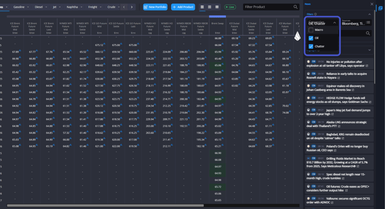This screenshot has width=385, height=209.
Task: Click the New Portfolio button
Action: (155, 7)
